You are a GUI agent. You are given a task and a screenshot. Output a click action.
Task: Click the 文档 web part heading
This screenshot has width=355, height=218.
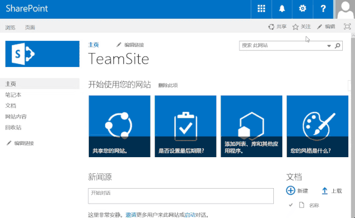[294, 177]
